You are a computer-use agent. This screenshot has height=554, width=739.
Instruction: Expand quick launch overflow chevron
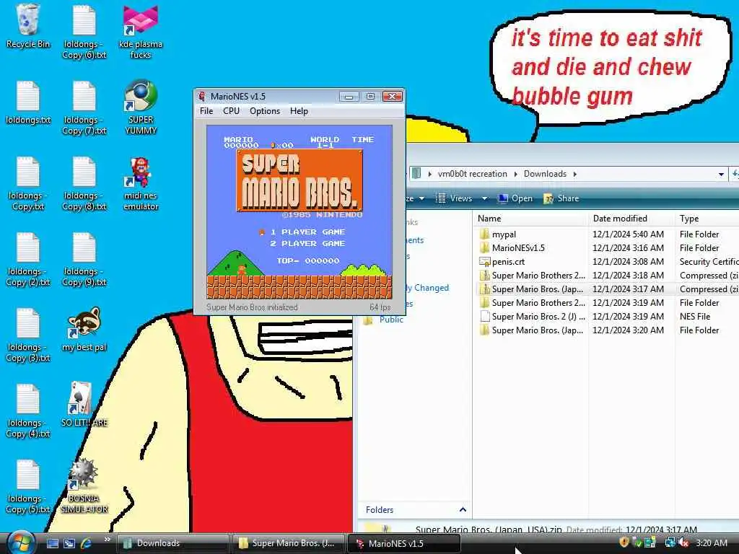[107, 540]
